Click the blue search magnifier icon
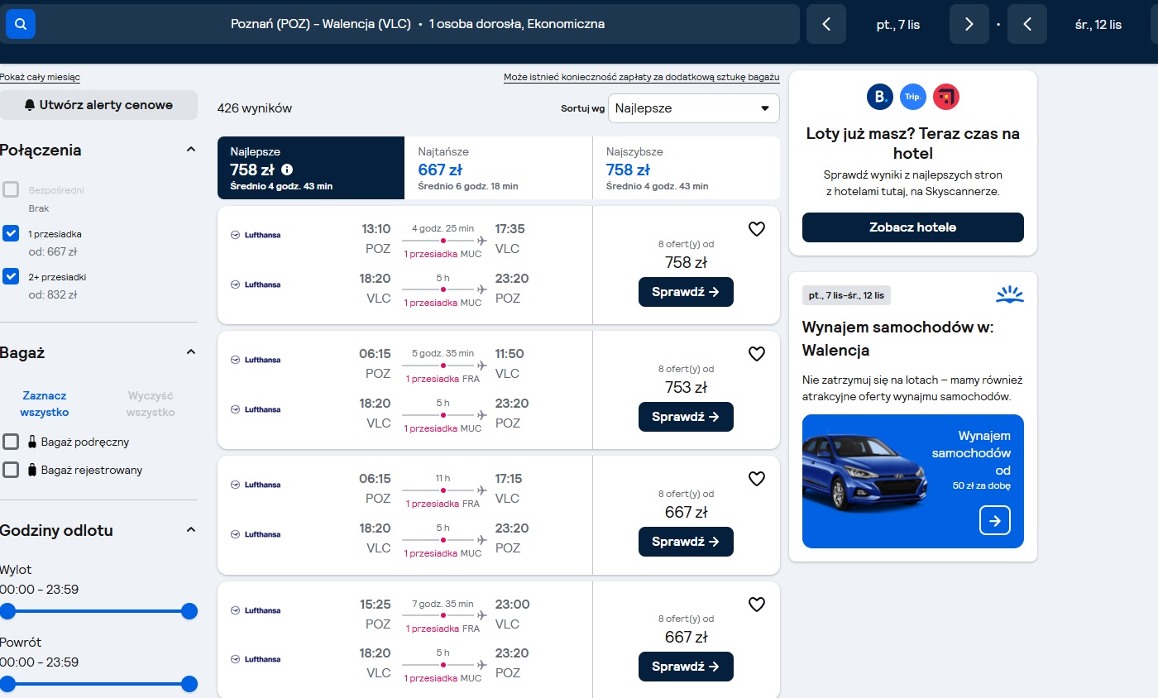 pyautogui.click(x=21, y=25)
